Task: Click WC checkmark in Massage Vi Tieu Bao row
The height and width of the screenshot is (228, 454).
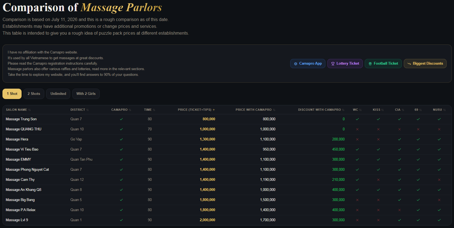Action: (x=357, y=149)
